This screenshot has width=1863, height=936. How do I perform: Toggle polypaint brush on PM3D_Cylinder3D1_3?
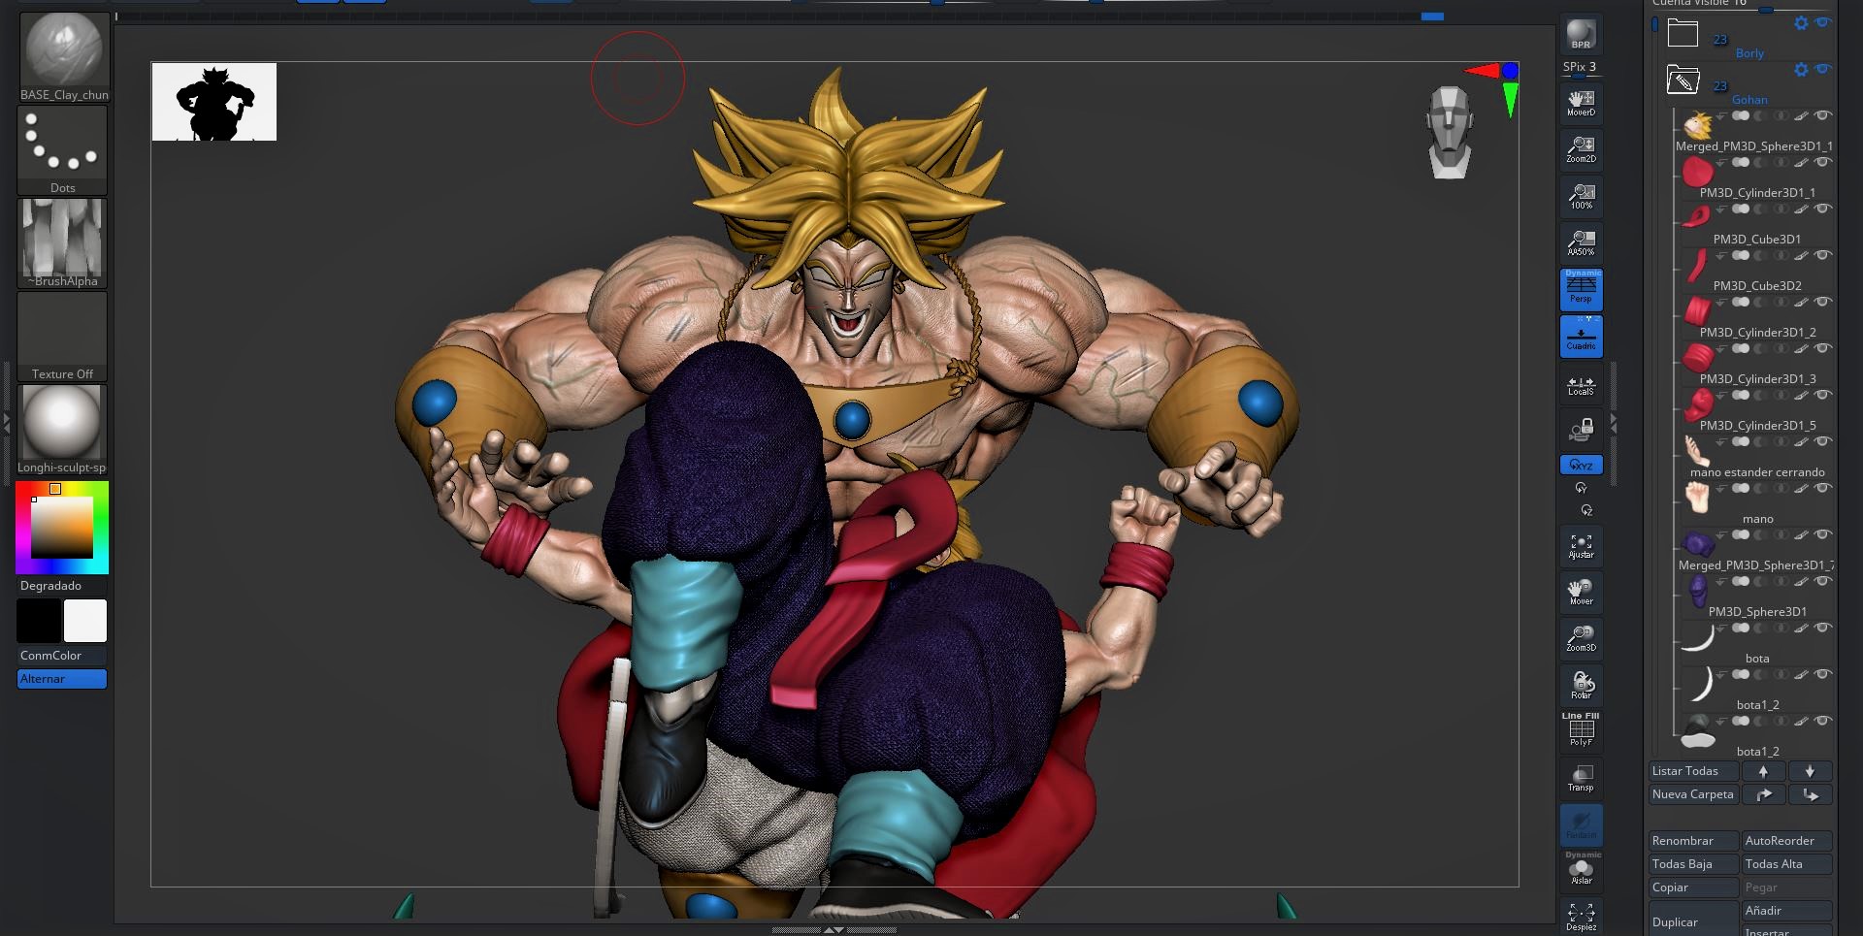tap(1801, 348)
